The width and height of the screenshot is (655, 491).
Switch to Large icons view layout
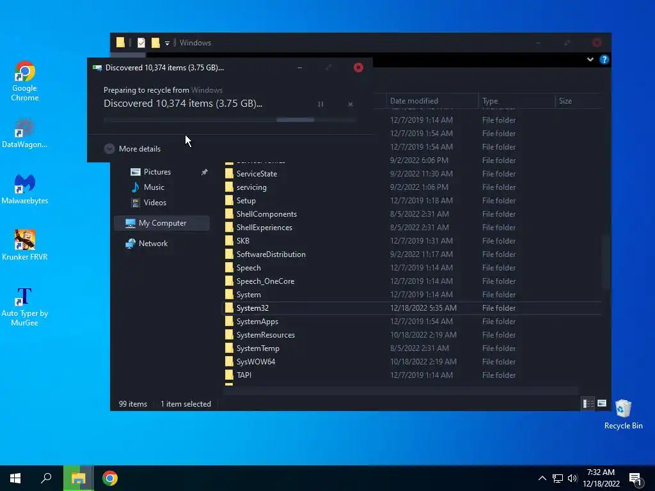point(601,403)
